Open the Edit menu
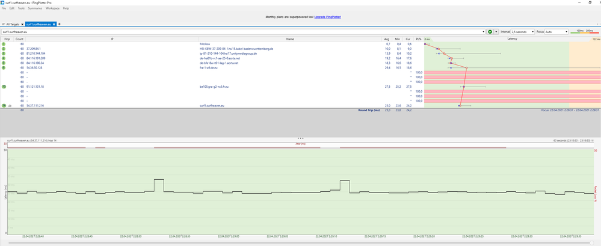This screenshot has width=601, height=246. click(x=12, y=8)
